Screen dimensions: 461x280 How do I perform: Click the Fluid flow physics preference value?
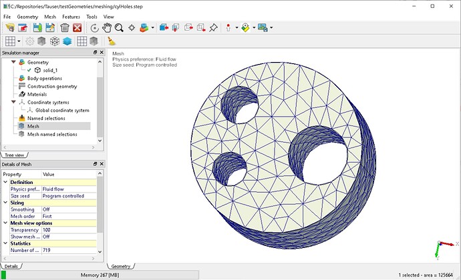(x=69, y=189)
